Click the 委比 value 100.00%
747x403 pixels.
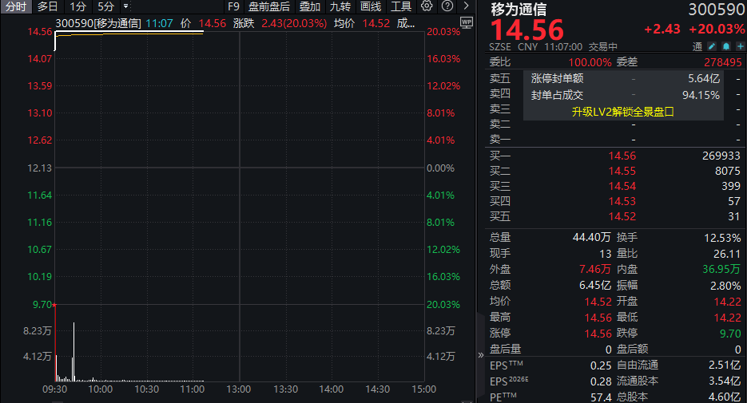click(x=590, y=62)
